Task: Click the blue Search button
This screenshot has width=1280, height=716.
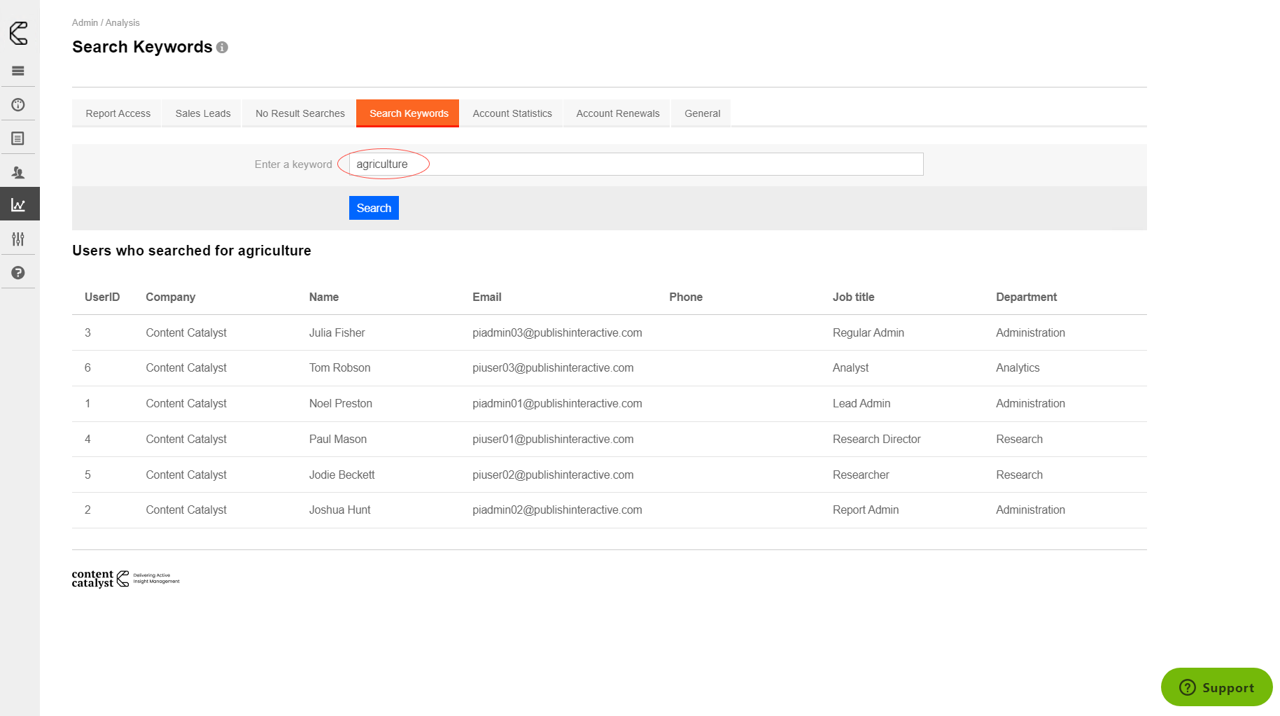Action: (374, 208)
